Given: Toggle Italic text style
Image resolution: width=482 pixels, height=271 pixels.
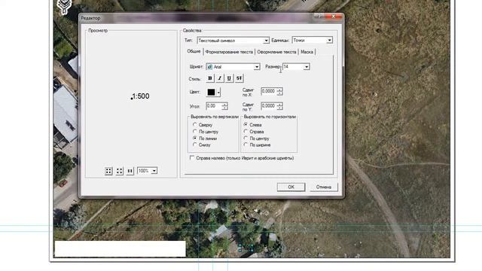Looking at the screenshot, I should tap(219, 78).
